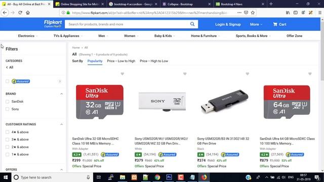Click Home in the breadcrumb
324x182 pixels.
coord(76,48)
